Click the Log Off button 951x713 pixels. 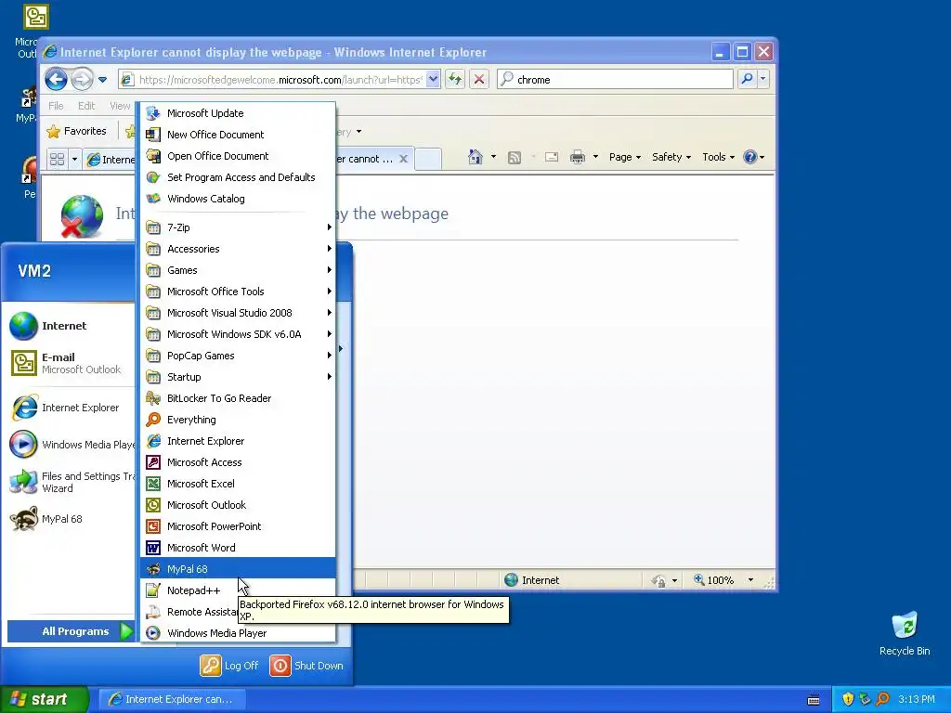230,665
